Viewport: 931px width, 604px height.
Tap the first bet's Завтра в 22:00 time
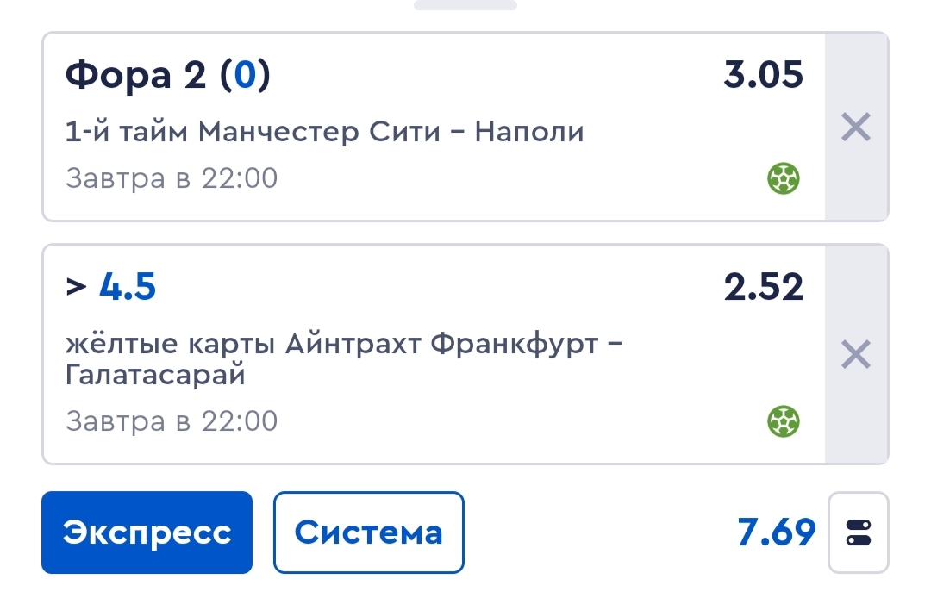click(172, 178)
